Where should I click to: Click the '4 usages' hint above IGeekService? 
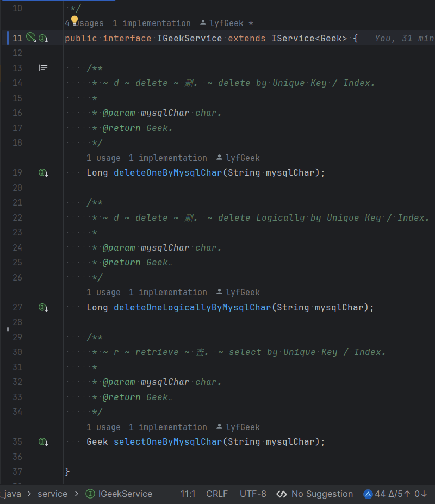point(83,23)
